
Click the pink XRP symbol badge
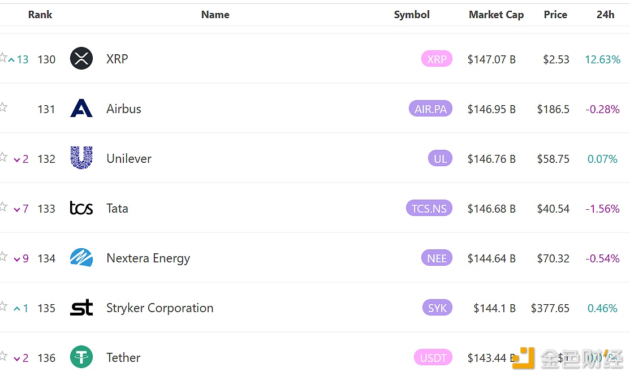tap(437, 59)
